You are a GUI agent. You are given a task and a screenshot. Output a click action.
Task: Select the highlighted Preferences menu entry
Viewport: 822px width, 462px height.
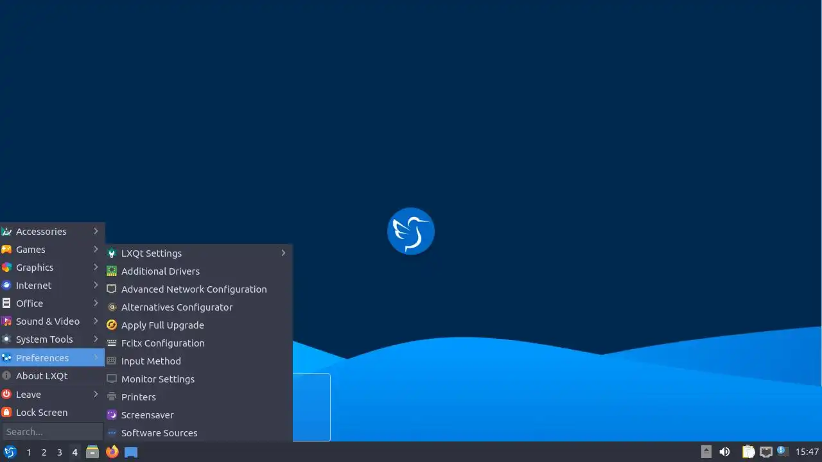[x=52, y=357]
